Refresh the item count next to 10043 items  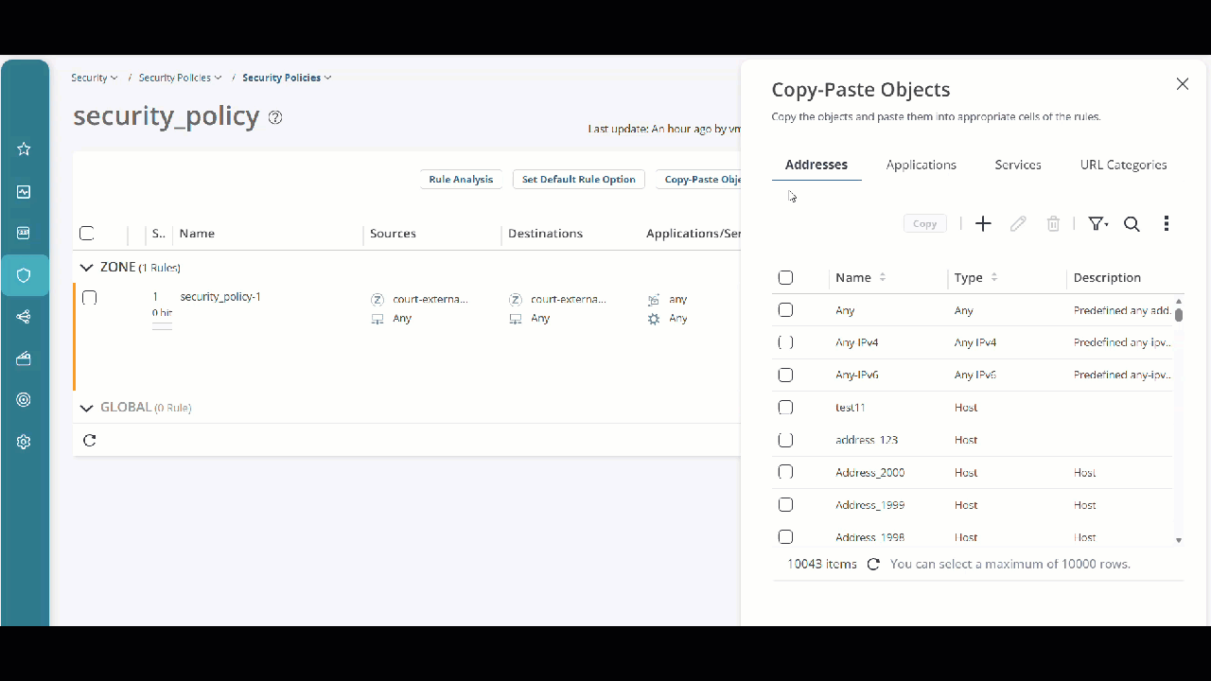pos(873,564)
